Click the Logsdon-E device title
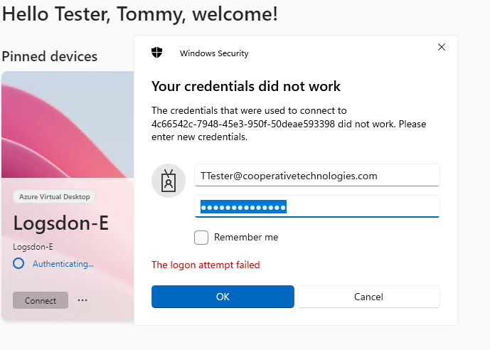Image resolution: width=490 pixels, height=350 pixels. pos(61,223)
